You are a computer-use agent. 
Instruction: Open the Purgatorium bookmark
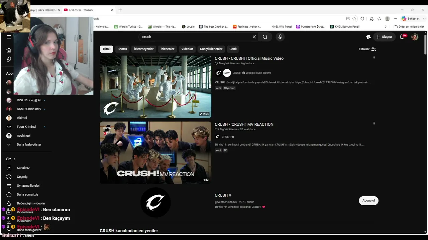311,27
